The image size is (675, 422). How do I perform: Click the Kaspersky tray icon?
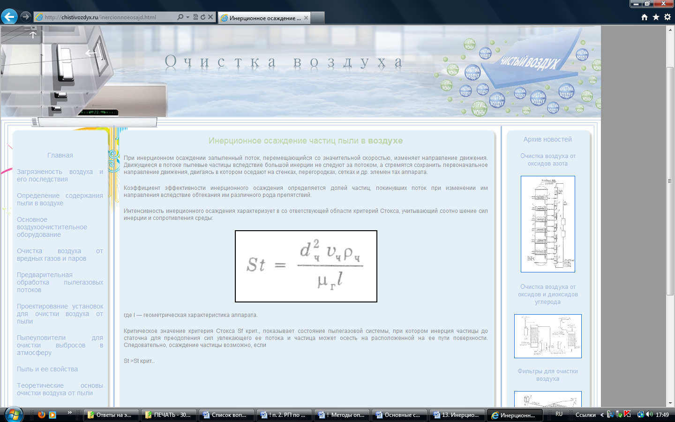pyautogui.click(x=628, y=414)
